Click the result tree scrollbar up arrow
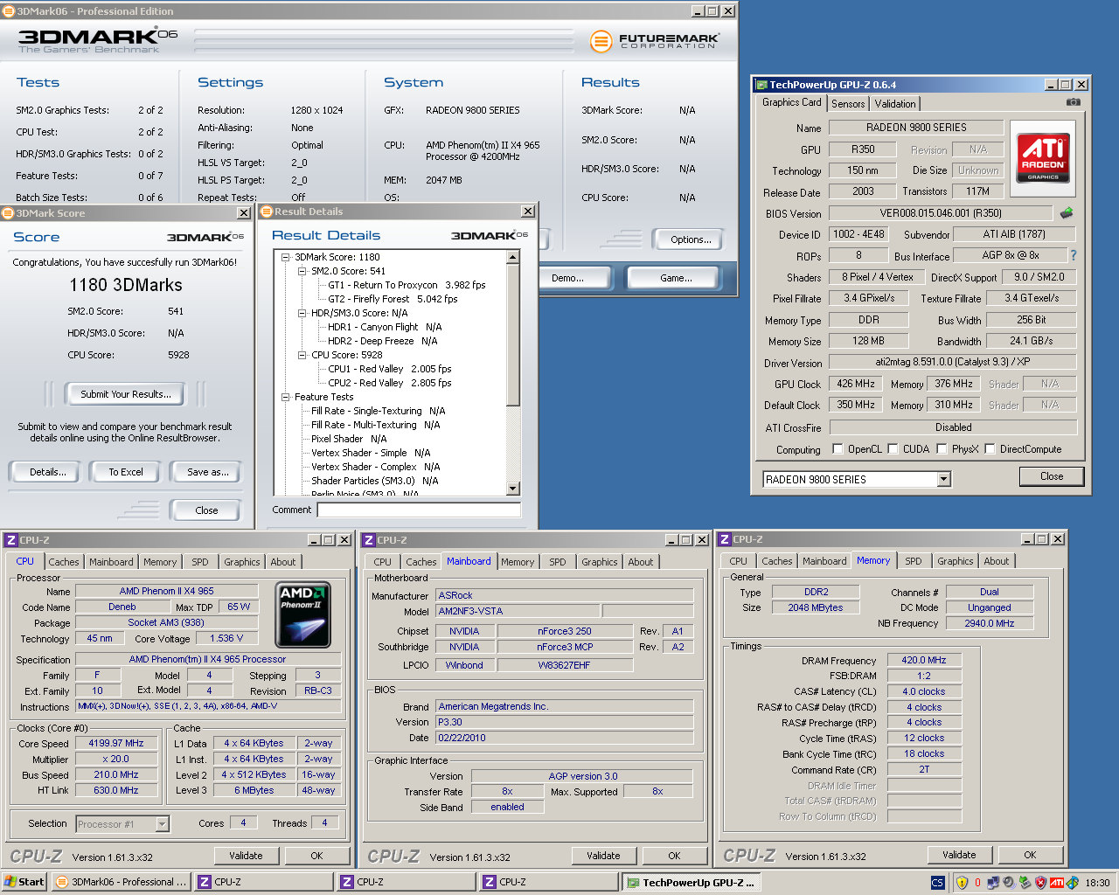1119x895 pixels. tap(513, 258)
